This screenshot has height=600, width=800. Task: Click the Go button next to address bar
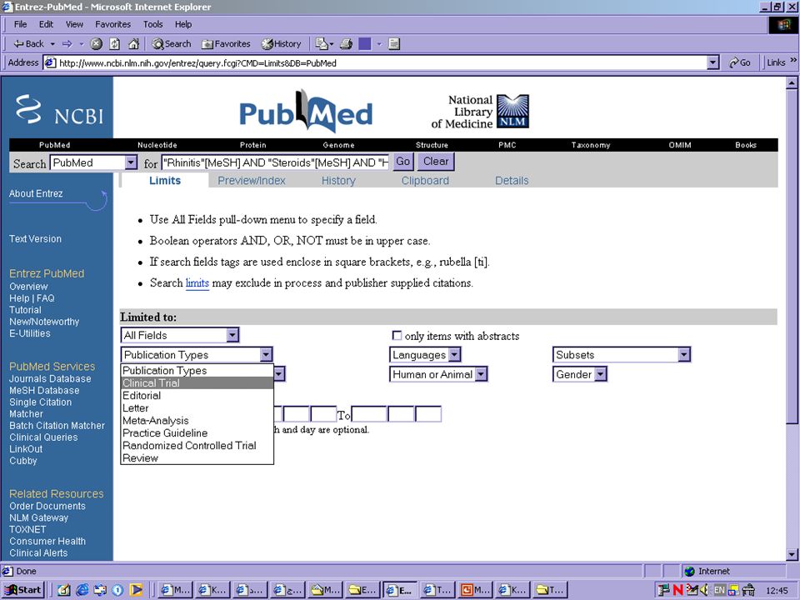[740, 62]
